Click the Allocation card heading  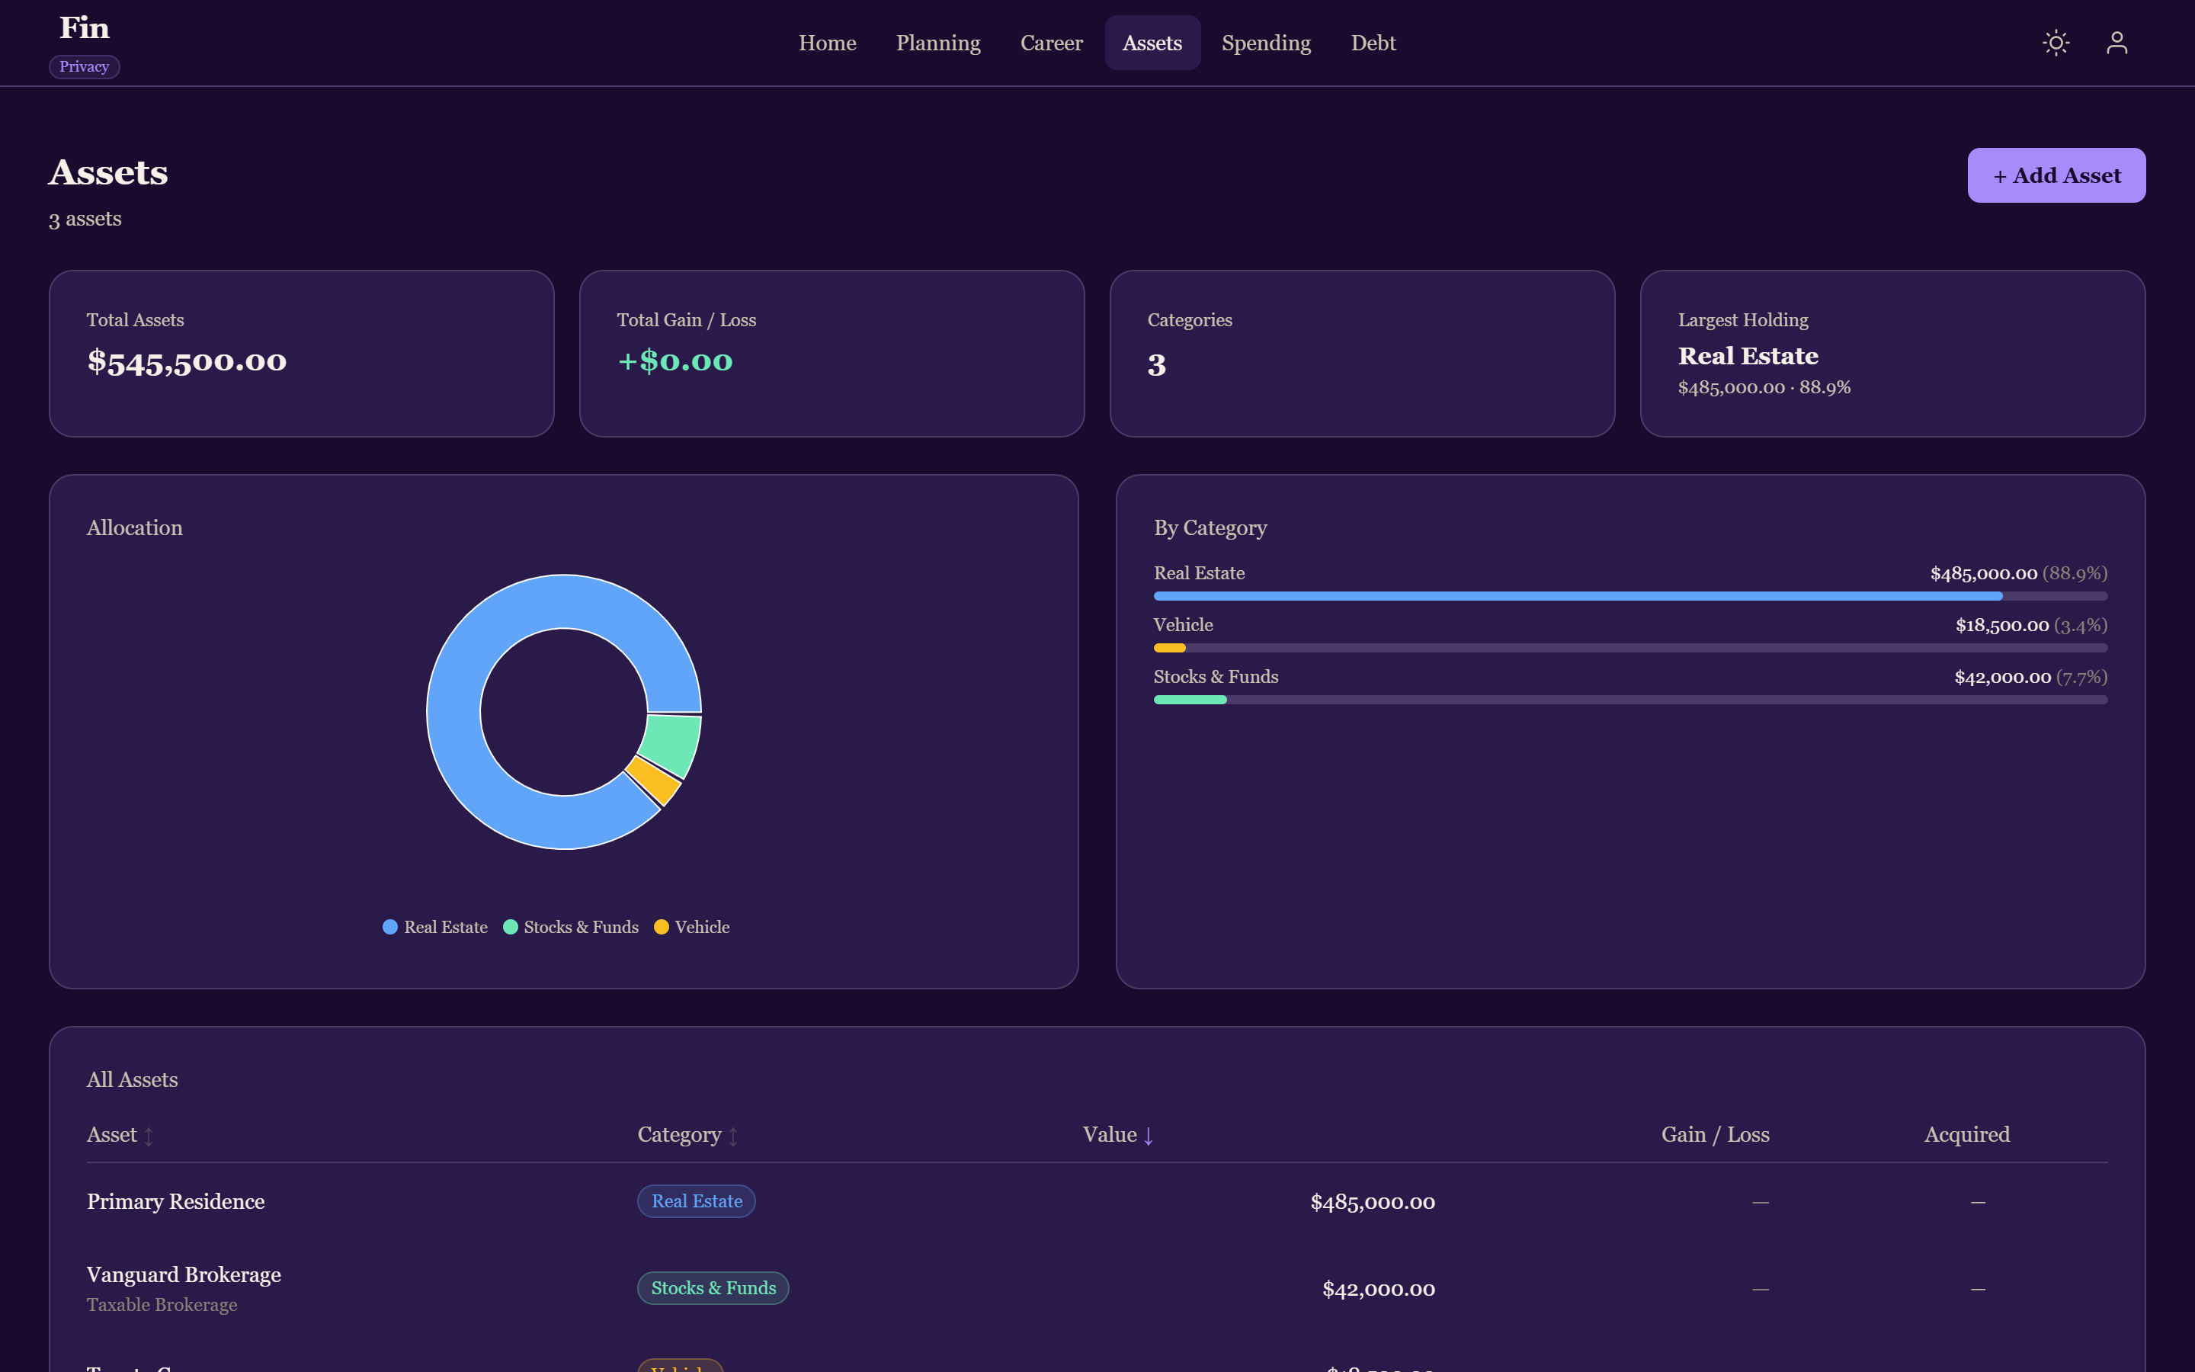click(134, 528)
